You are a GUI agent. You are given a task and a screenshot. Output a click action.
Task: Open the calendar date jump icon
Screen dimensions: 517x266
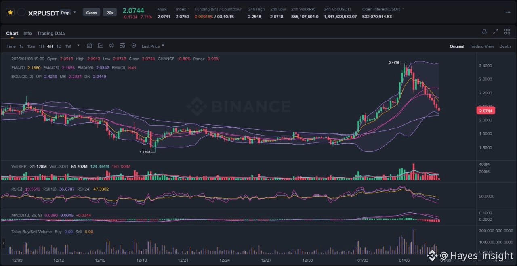click(x=90, y=46)
